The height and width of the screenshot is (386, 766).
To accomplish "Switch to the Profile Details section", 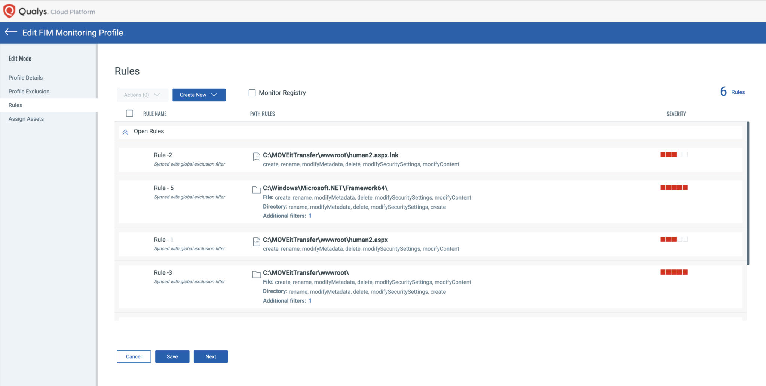I will [25, 78].
